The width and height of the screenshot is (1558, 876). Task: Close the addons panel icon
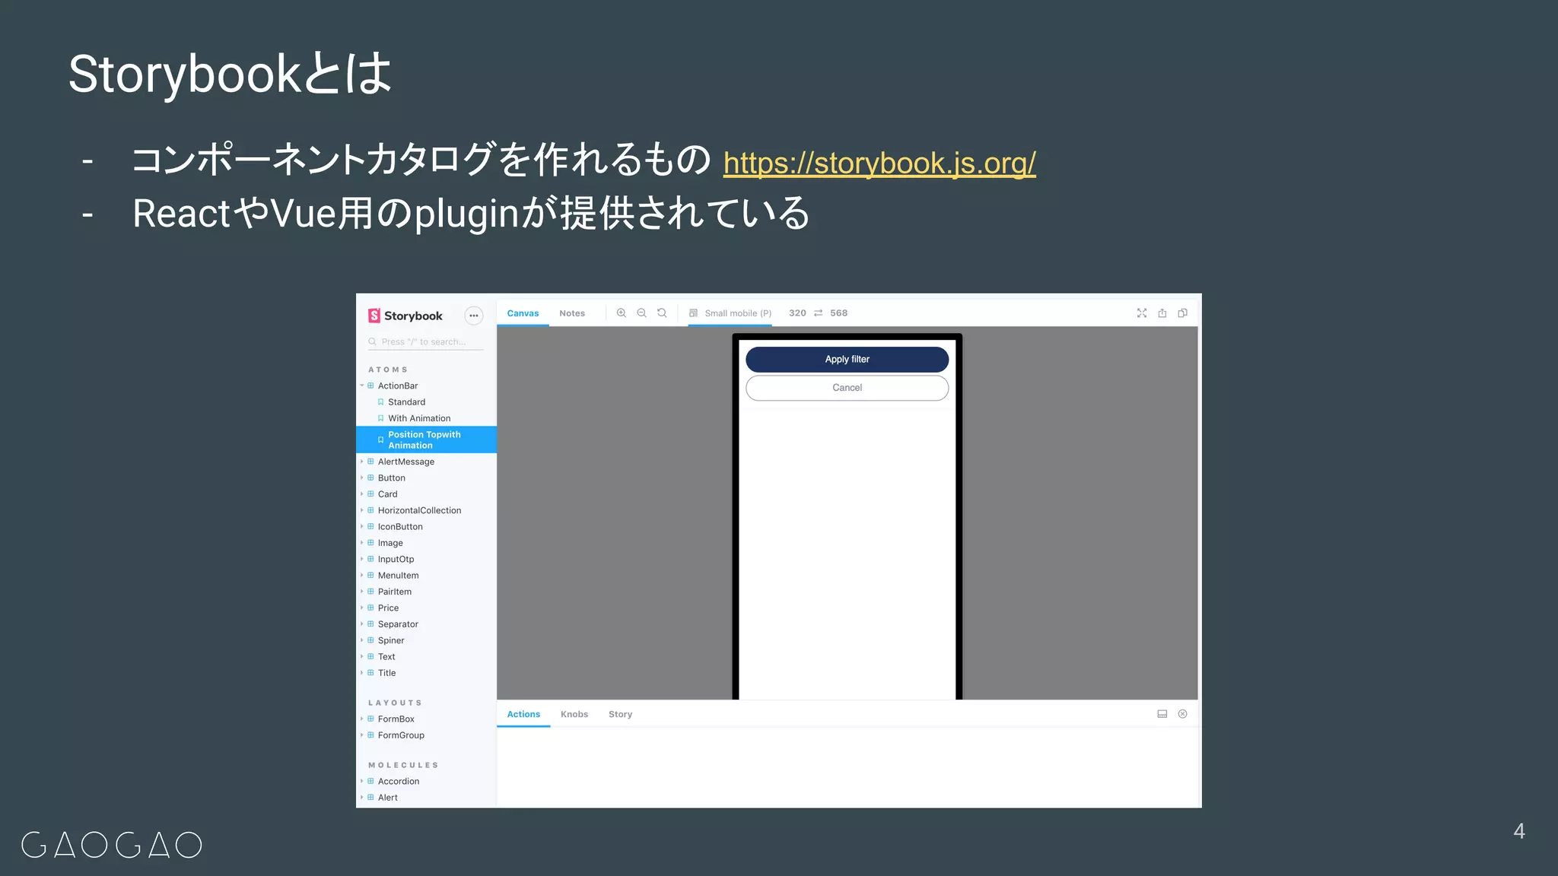point(1183,714)
